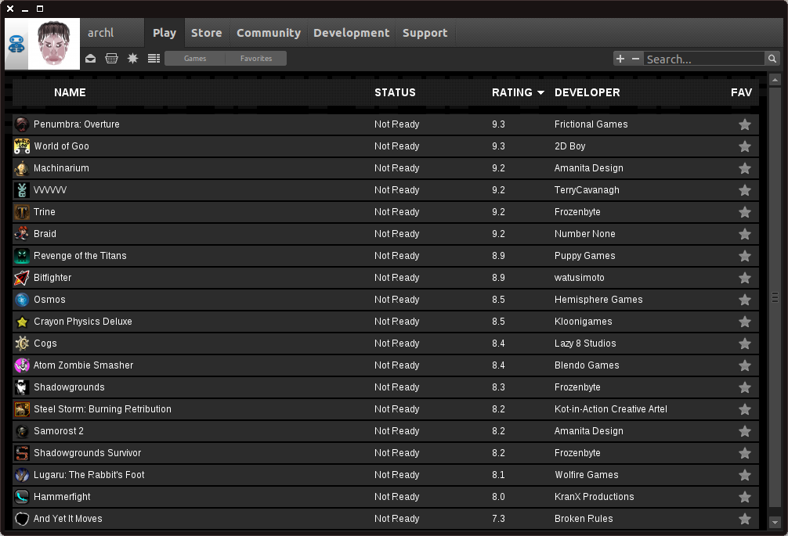
Task: Select the Favorites filter tab
Action: (x=256, y=58)
